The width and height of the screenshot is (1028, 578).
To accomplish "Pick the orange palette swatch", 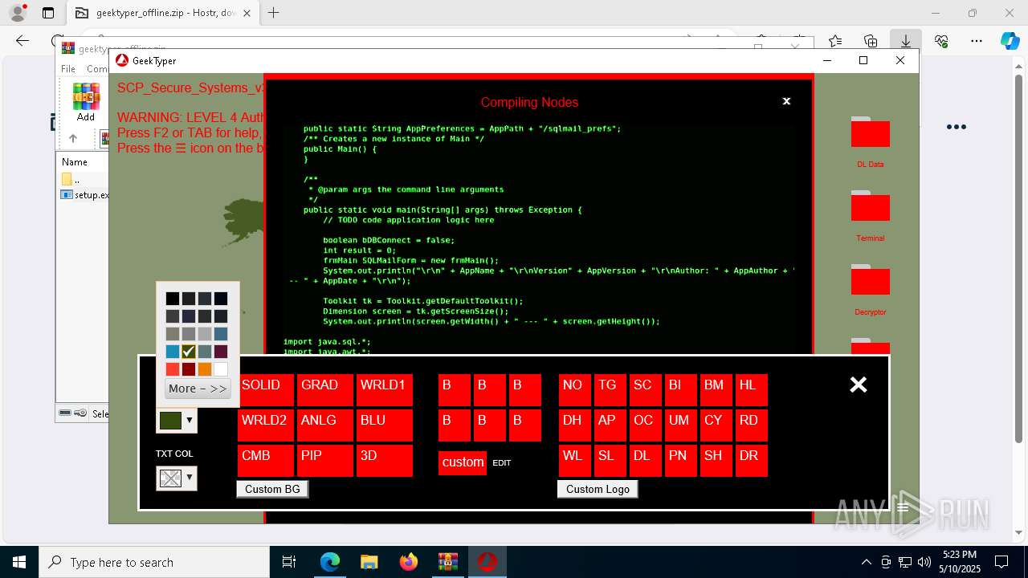I will click(205, 369).
